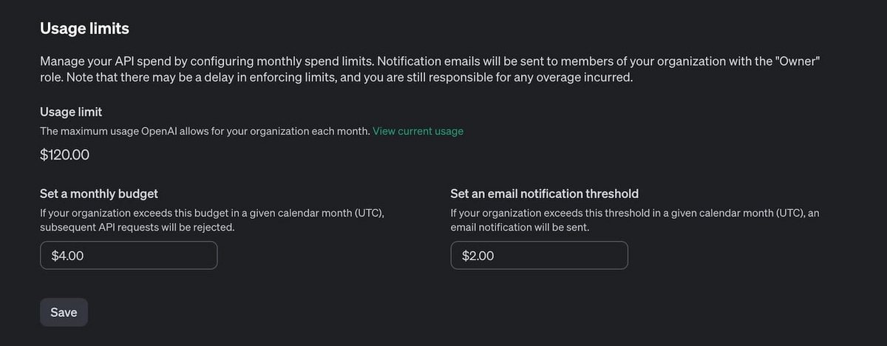Click the $120.00 usage limit amount
This screenshot has width=887, height=346.
point(66,155)
